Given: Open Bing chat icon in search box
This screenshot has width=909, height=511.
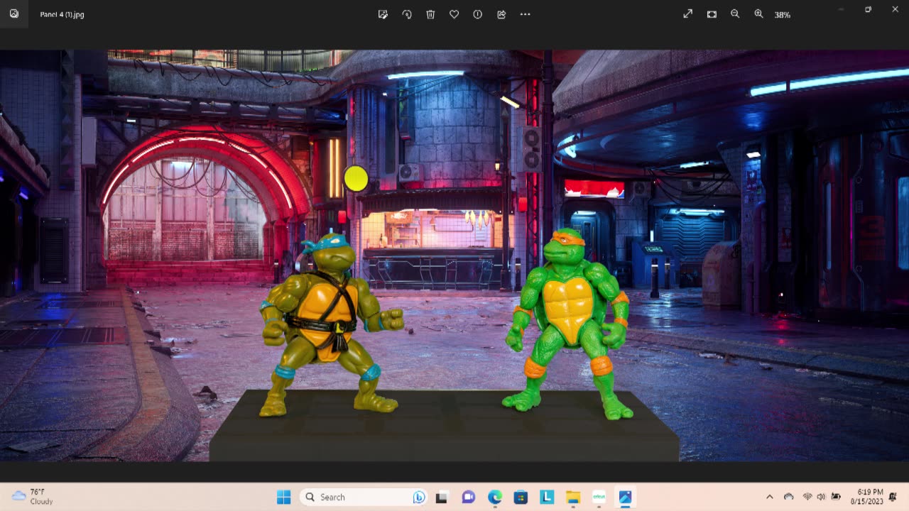Looking at the screenshot, I should [419, 498].
